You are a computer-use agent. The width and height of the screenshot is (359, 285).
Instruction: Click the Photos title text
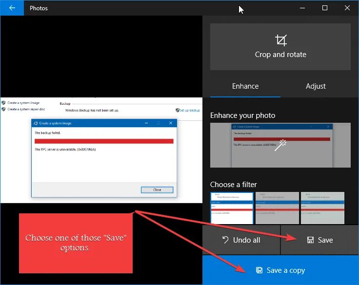tap(39, 8)
